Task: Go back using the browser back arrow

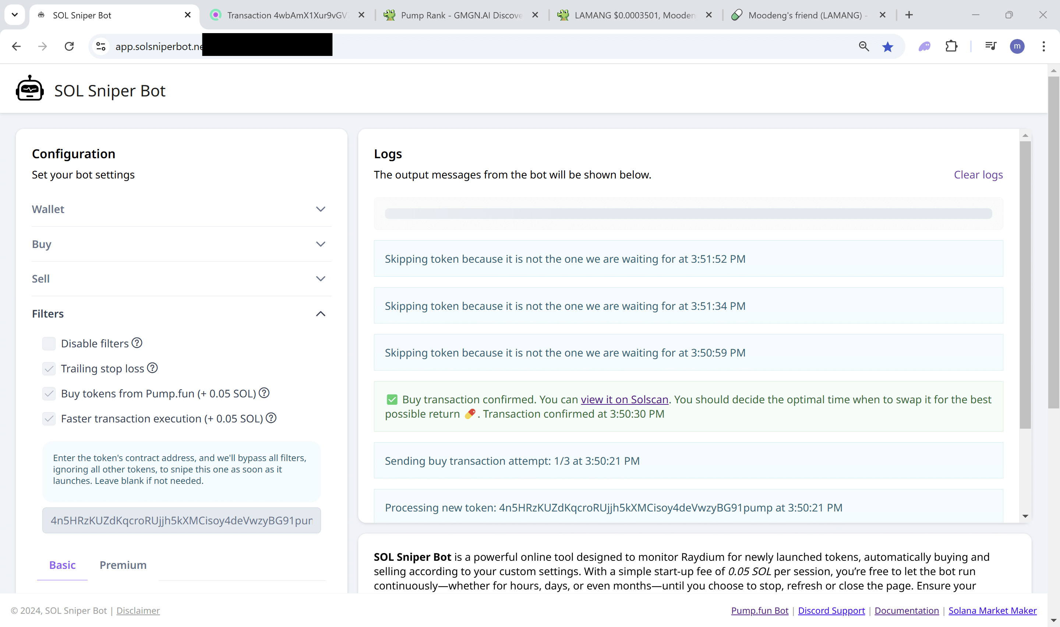Action: click(x=17, y=46)
